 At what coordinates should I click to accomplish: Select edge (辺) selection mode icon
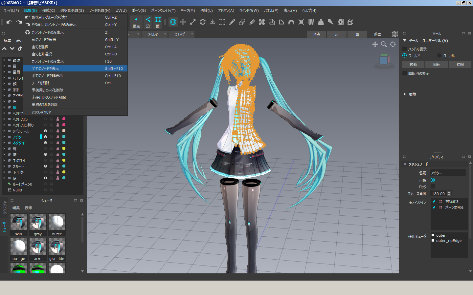pyautogui.click(x=148, y=22)
